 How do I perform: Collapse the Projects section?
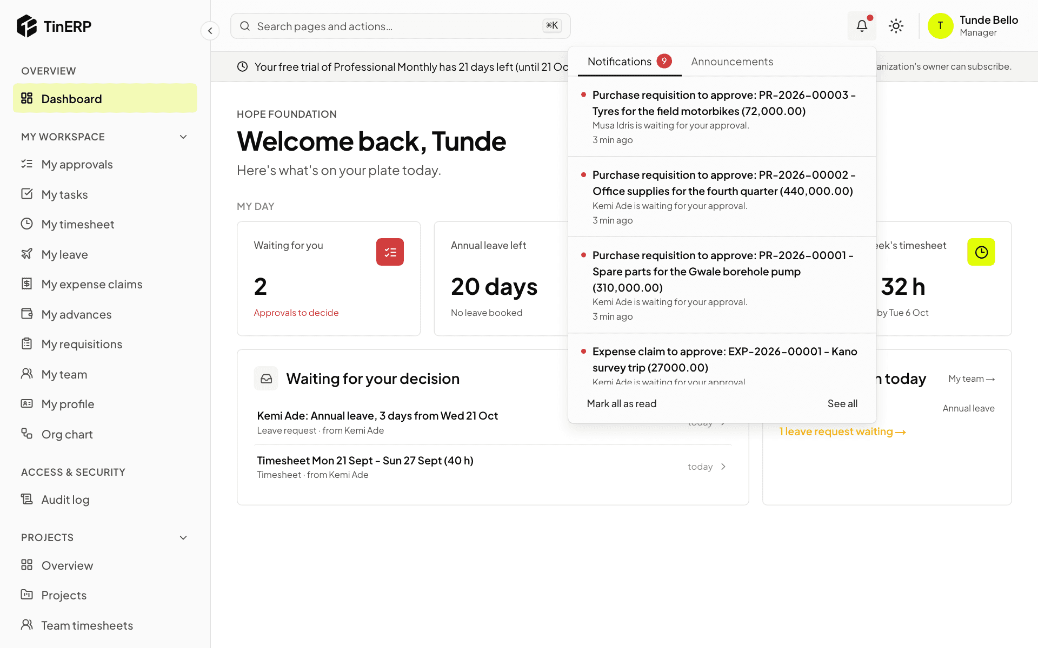click(x=183, y=538)
